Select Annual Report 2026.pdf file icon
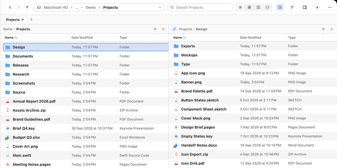Image resolution: width=337 pixels, height=168 pixels. click(8, 101)
